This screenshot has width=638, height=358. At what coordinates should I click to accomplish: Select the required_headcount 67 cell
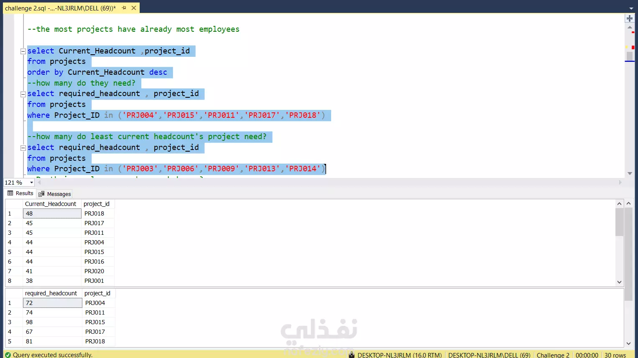(52, 332)
